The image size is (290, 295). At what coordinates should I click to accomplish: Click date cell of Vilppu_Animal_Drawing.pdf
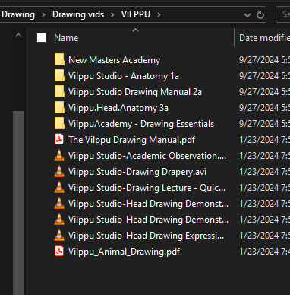pos(264,252)
